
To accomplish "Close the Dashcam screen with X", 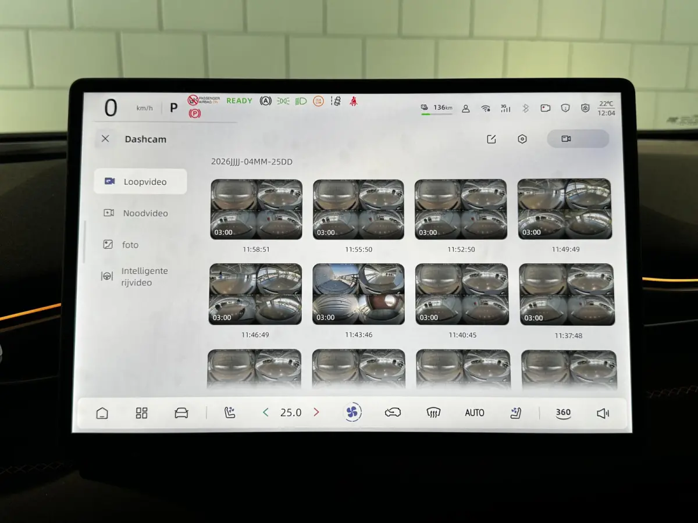I will [x=105, y=139].
